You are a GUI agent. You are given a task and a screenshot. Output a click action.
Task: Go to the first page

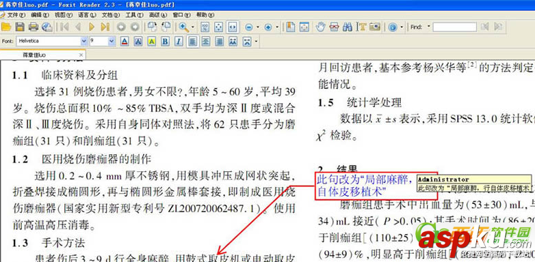64,27
